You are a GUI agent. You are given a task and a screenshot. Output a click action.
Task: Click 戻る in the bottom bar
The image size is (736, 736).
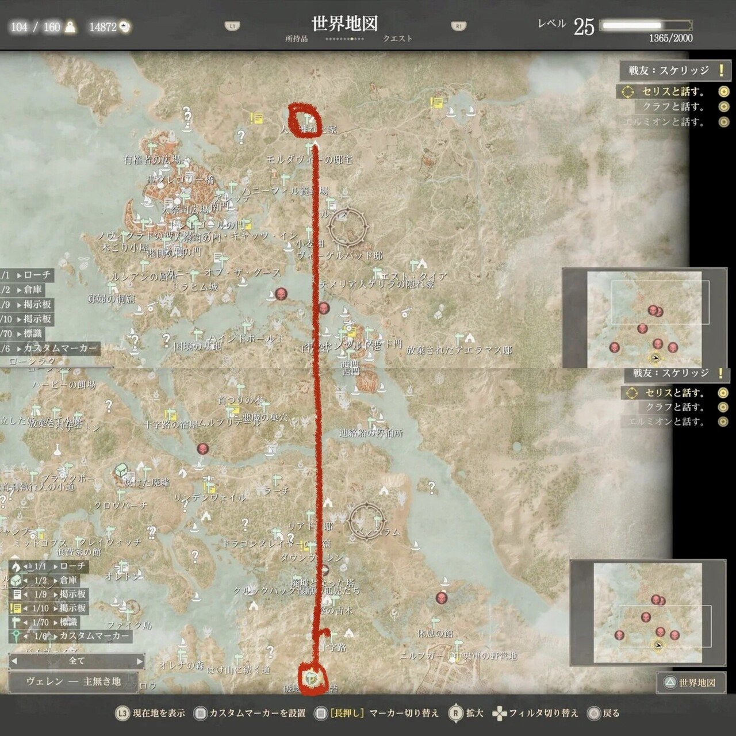point(611,714)
